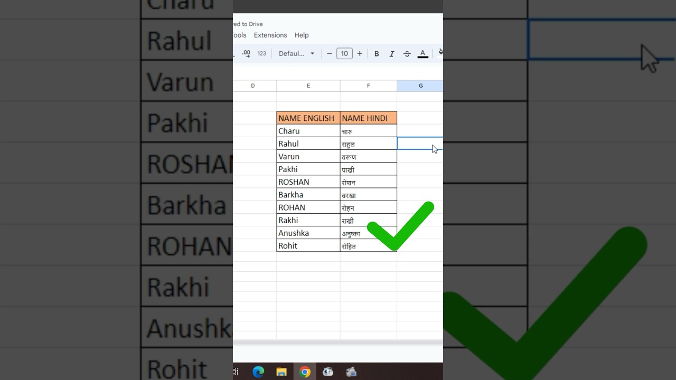This screenshot has height=380, width=676.
Task: Toggle bold formatting
Action: coord(377,53)
